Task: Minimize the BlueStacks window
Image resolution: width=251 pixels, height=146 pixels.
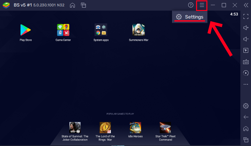Action: point(213,5)
